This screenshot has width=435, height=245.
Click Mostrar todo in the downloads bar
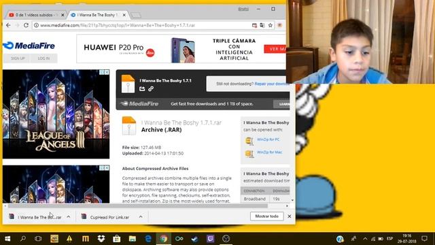coord(266,216)
